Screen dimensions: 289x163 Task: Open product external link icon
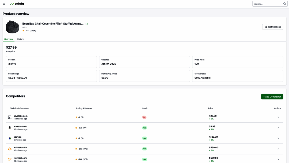pos(87,24)
